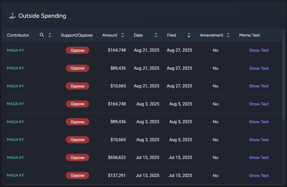Show Text for $164,748 filed Aug 5

(259, 104)
